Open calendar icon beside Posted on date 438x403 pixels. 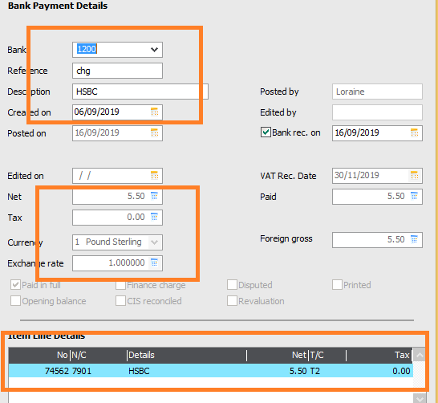tap(155, 133)
